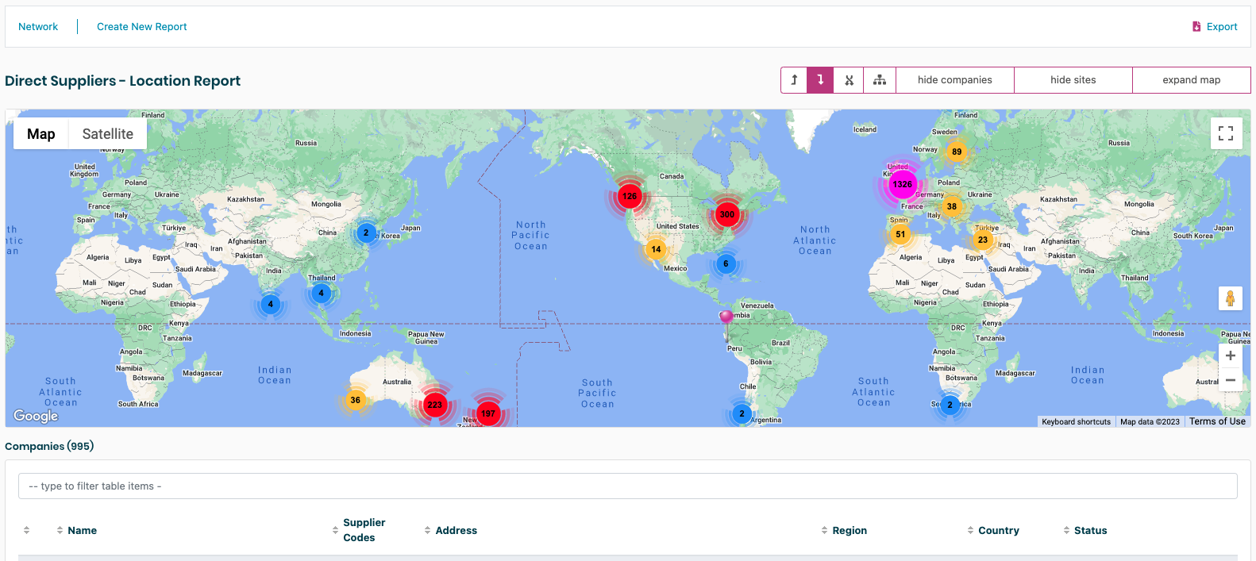The image size is (1256, 561).
Task: Open Terms of Use link
Action: click(x=1216, y=421)
